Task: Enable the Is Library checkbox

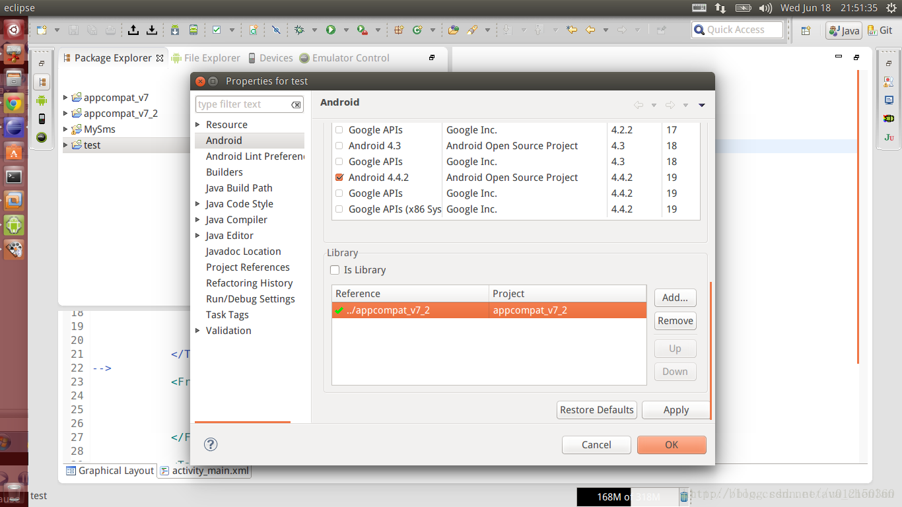Action: [x=335, y=270]
